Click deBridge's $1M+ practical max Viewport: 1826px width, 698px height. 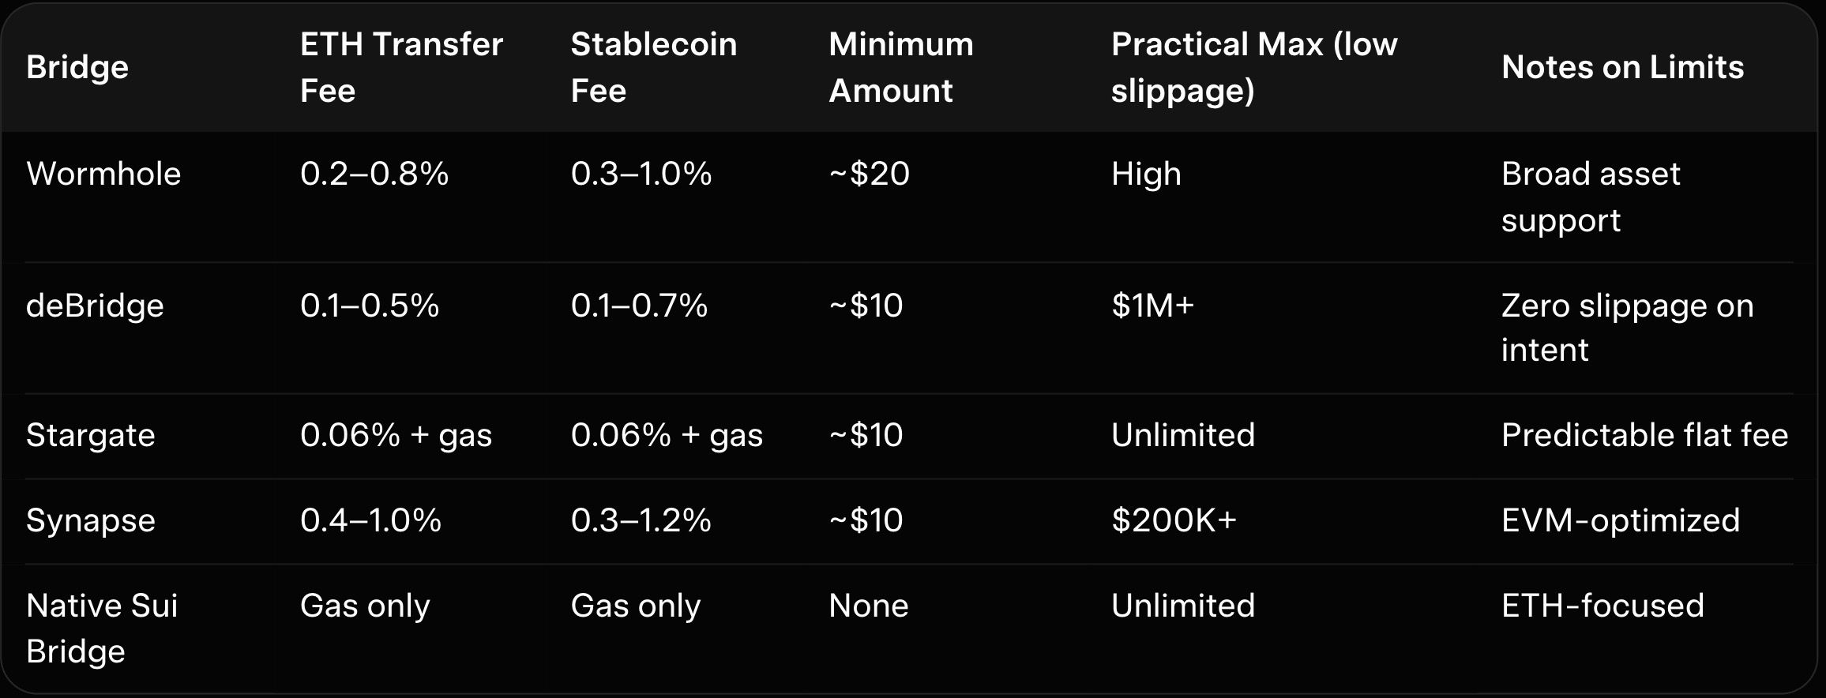[1152, 306]
